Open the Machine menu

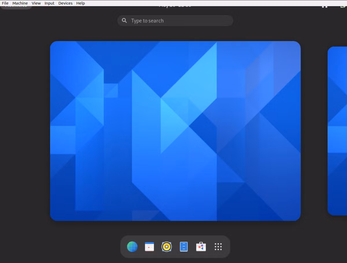point(20,3)
